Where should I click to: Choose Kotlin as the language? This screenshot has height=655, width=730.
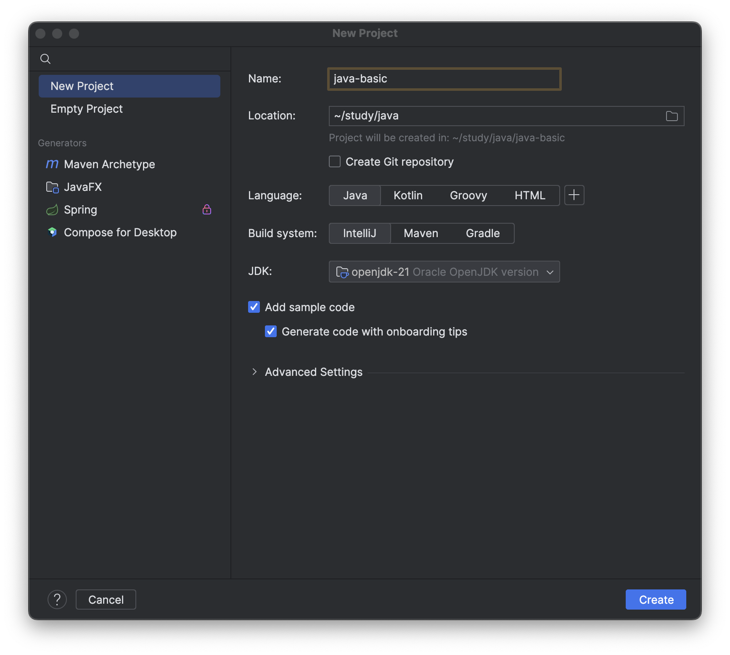pyautogui.click(x=408, y=195)
